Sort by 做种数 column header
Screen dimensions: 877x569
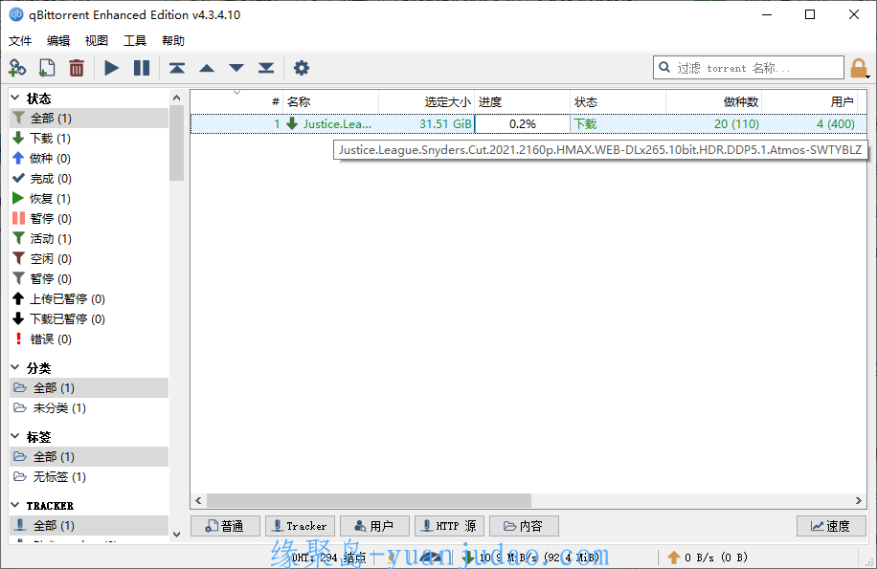point(713,101)
